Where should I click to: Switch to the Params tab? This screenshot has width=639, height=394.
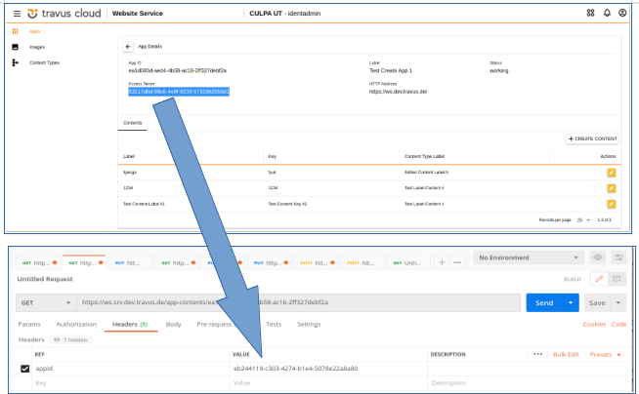[x=29, y=324]
